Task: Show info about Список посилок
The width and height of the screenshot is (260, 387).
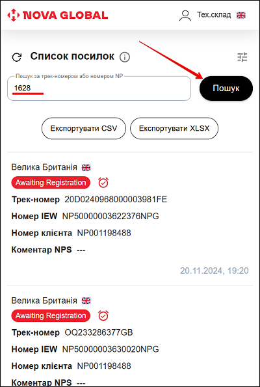Action: (125, 57)
